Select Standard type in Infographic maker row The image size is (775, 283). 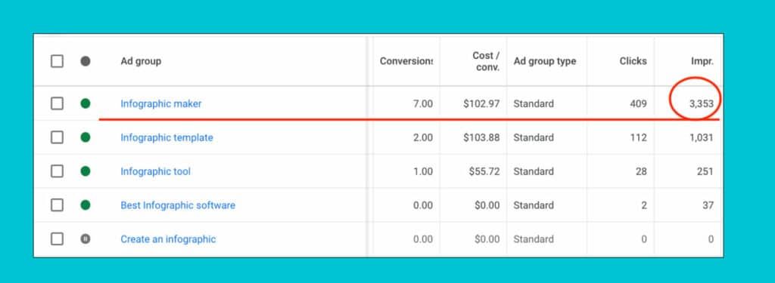point(534,104)
